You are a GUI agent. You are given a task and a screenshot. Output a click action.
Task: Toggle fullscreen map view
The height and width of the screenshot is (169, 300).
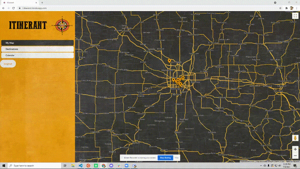(295, 16)
